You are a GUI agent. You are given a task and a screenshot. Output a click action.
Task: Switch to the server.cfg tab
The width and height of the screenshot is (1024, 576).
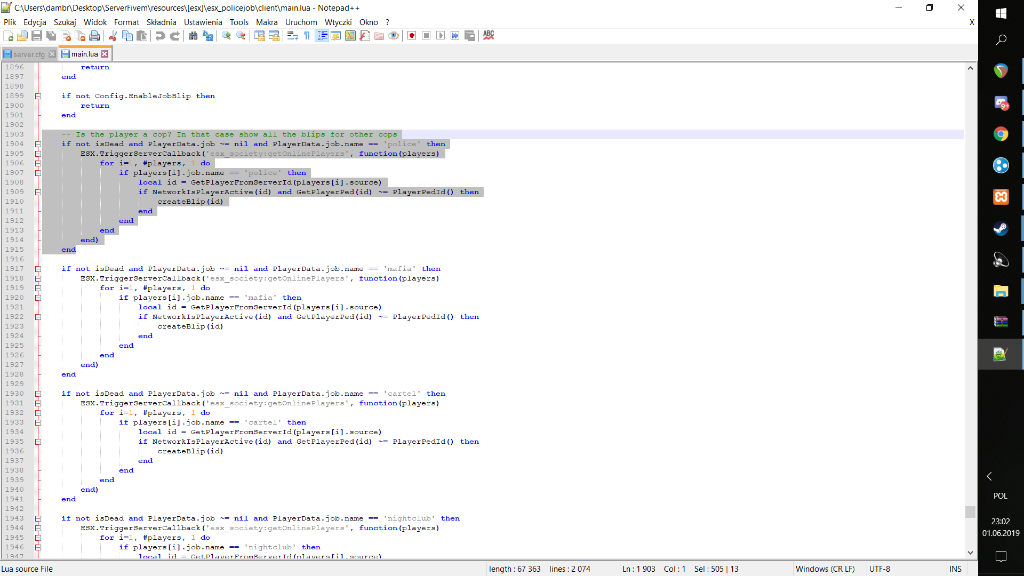pos(29,54)
